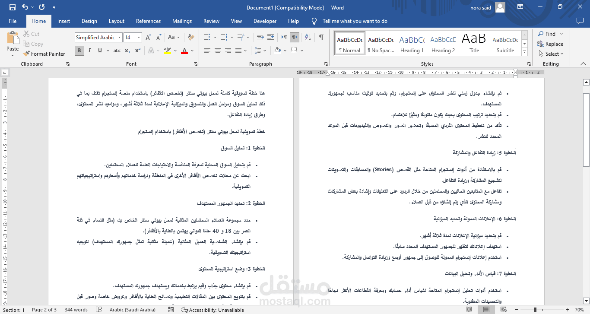Open line spacing options dropdown
Viewport: 590px width, 314px height.
pos(264,51)
